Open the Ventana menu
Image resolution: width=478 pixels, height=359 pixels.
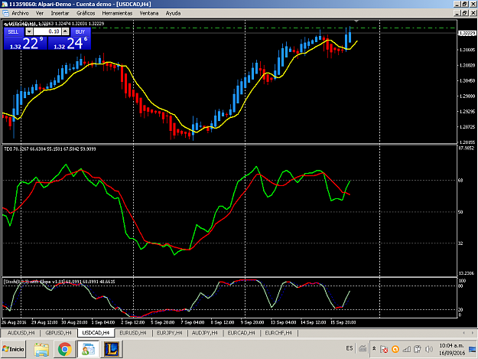click(149, 13)
